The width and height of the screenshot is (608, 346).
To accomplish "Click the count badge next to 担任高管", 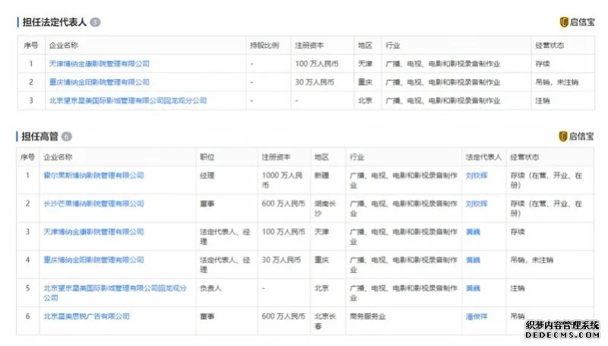I will pos(67,137).
